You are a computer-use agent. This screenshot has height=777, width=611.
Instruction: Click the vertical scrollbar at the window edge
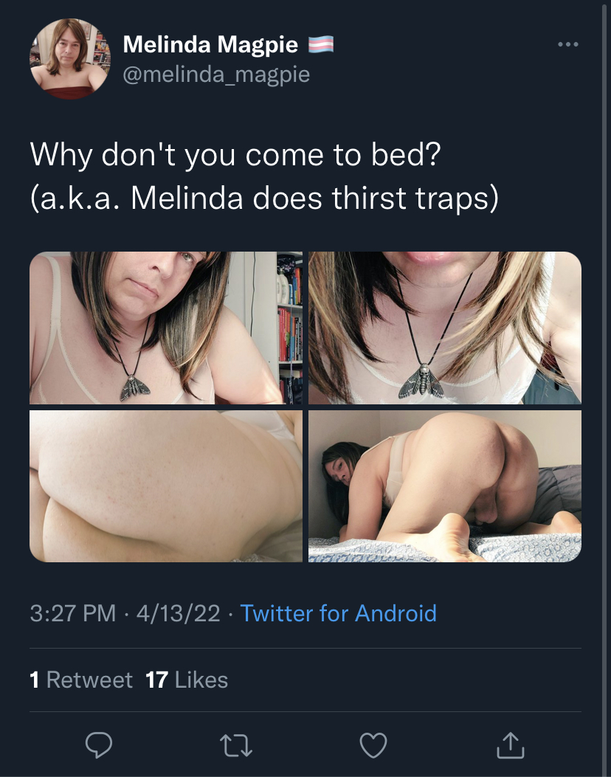pos(604,388)
